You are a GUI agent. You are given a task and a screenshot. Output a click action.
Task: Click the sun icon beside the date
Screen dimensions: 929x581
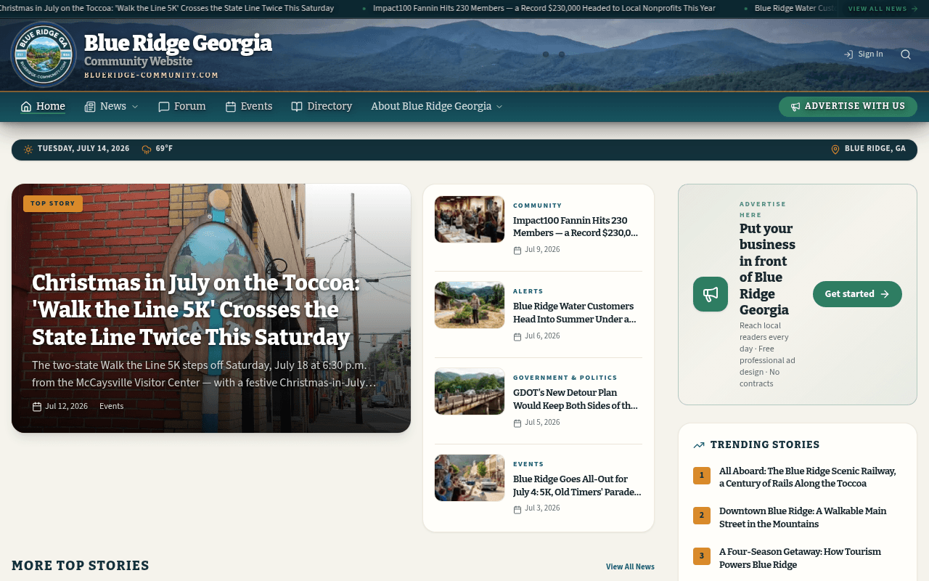pos(28,149)
